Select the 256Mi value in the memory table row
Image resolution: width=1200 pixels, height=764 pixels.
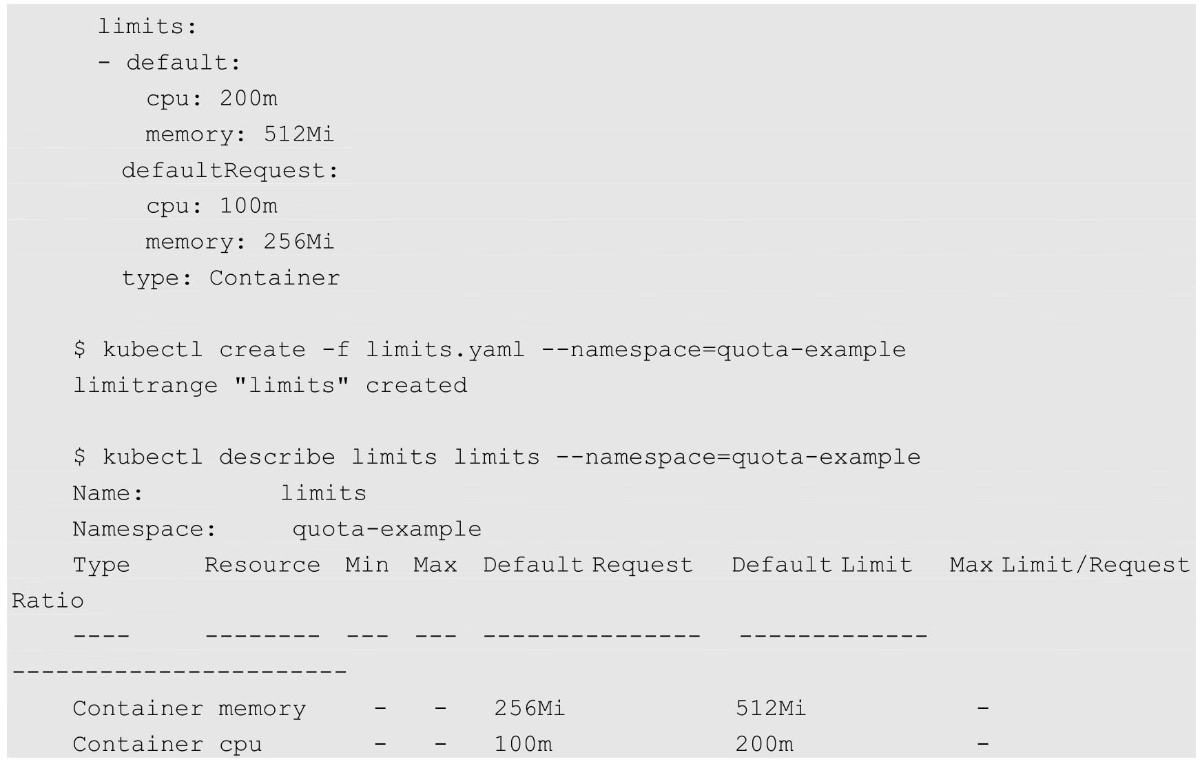[x=529, y=708]
